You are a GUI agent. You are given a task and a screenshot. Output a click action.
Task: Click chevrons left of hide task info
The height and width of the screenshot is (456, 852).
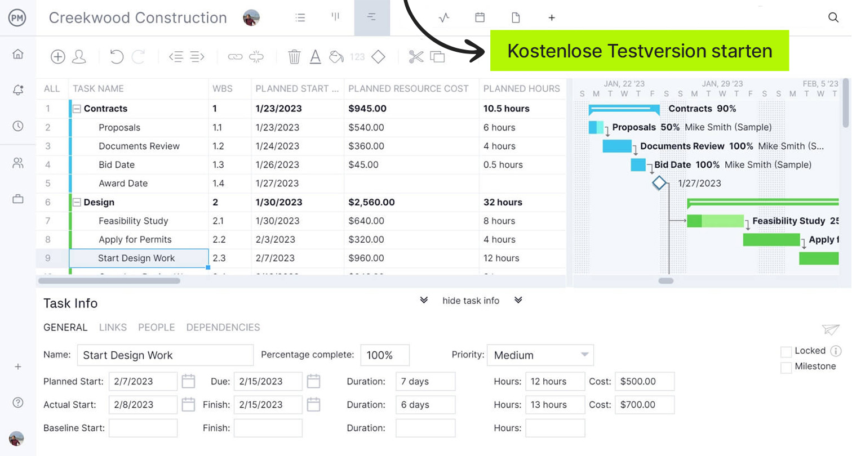424,300
